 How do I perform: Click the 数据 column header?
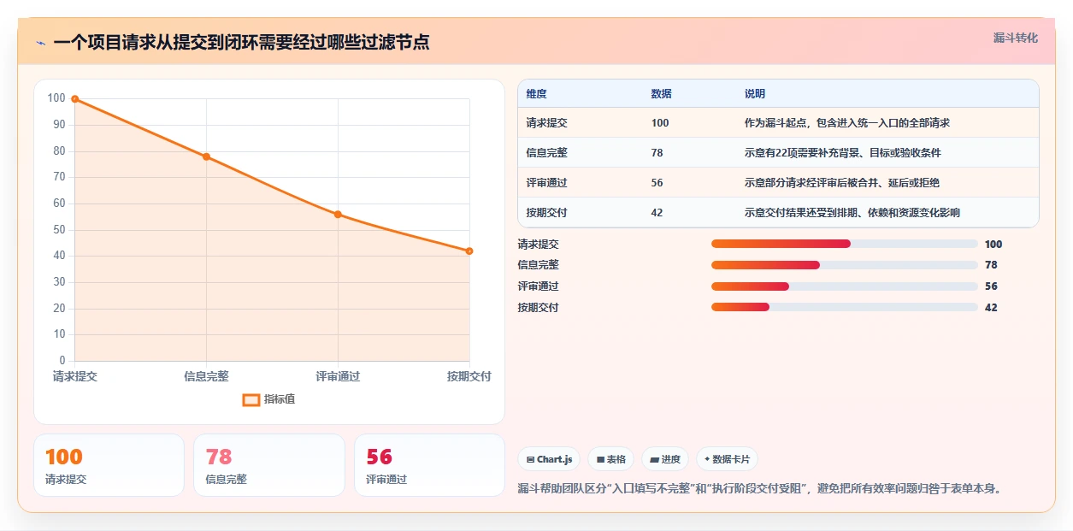point(661,93)
